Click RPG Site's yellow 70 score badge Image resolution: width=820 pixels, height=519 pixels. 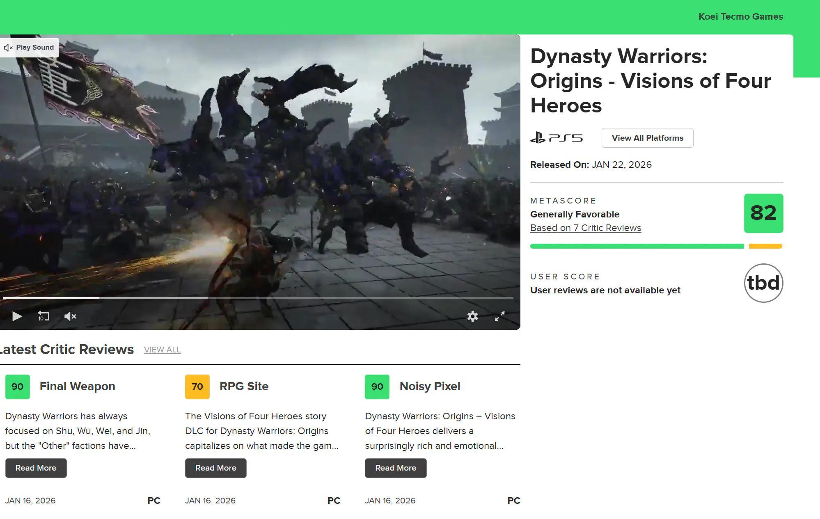coord(197,387)
